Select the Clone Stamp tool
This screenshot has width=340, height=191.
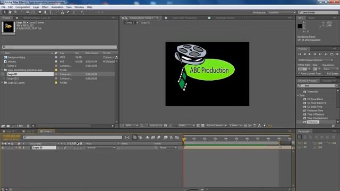click(x=63, y=12)
